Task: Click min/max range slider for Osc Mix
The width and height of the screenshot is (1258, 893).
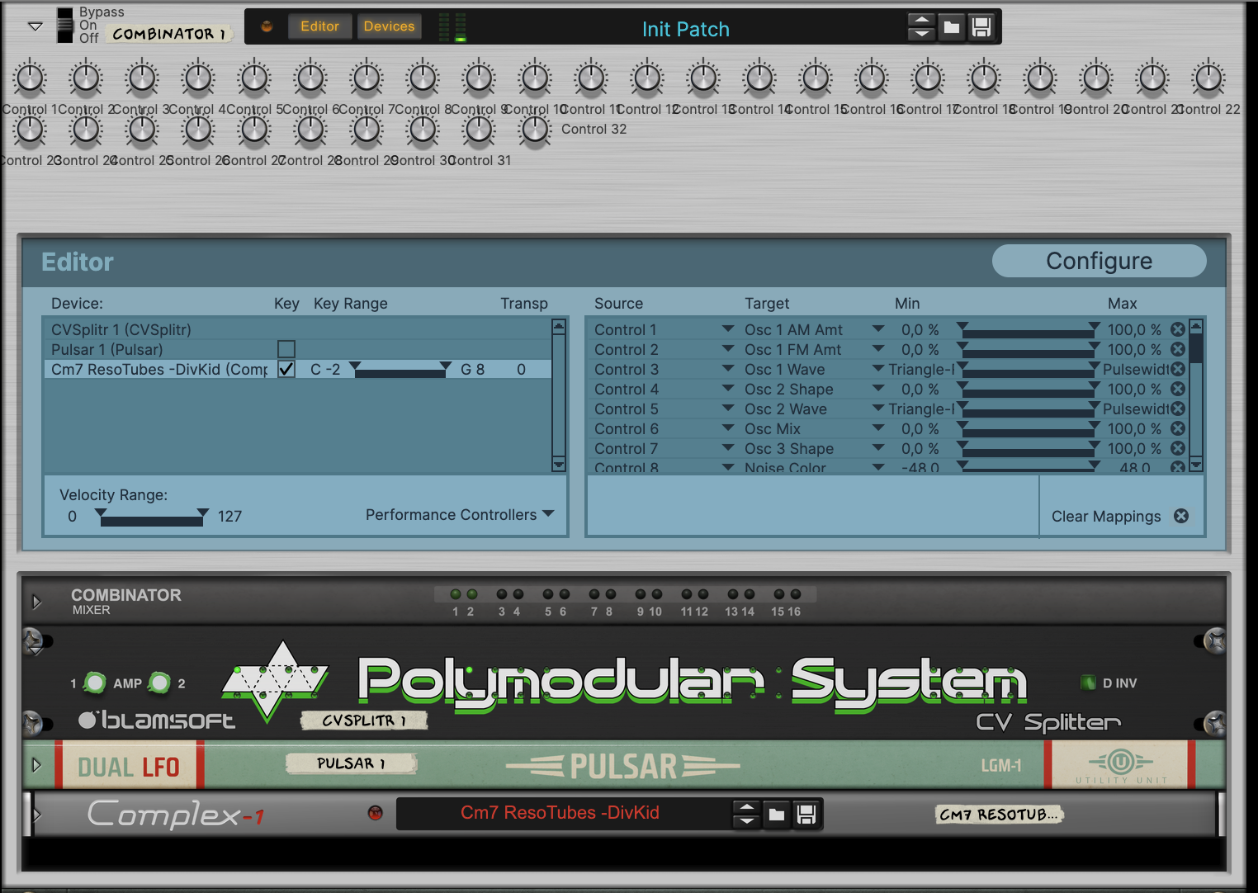Action: [1028, 430]
